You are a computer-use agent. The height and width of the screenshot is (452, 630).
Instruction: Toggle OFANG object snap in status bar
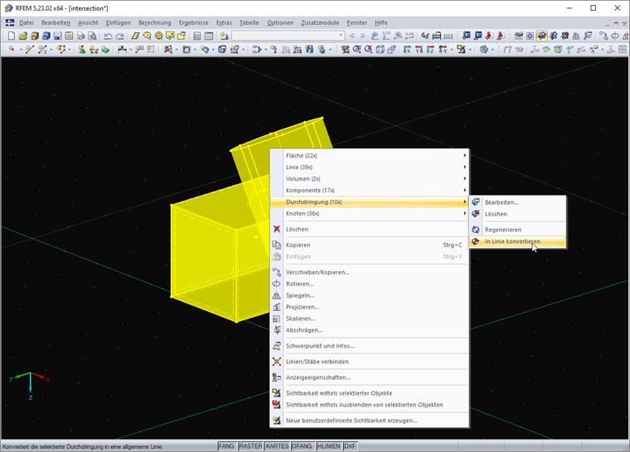pyautogui.click(x=302, y=446)
